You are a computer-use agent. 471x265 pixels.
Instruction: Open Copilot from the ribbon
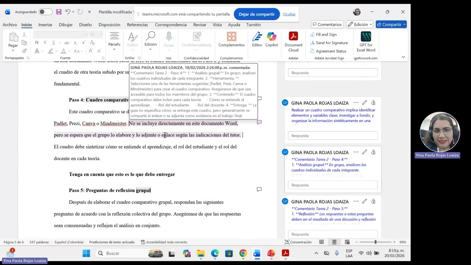pos(272,37)
